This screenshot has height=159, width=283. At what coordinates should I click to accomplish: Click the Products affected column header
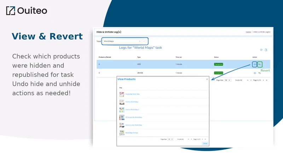(105, 57)
